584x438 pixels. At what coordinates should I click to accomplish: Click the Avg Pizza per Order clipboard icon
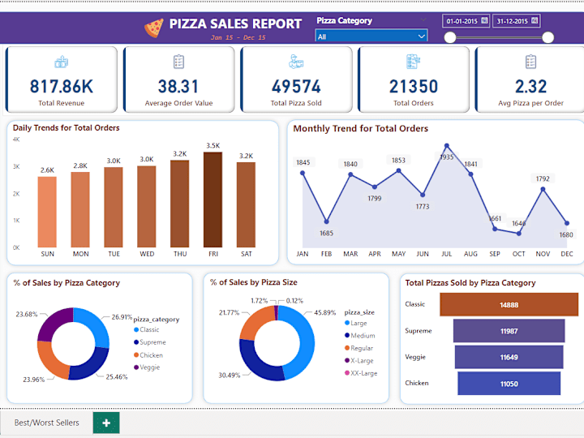point(530,62)
